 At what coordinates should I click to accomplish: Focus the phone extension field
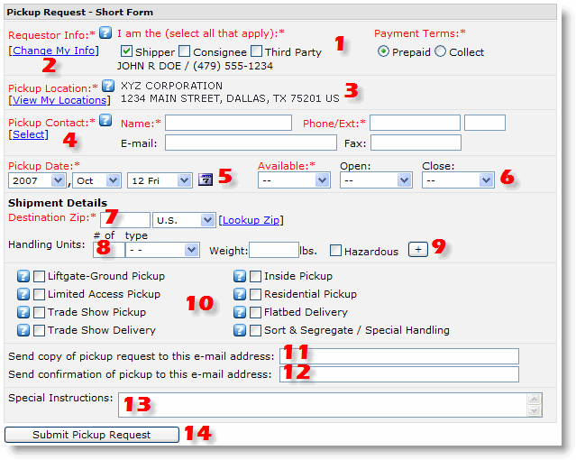[485, 123]
